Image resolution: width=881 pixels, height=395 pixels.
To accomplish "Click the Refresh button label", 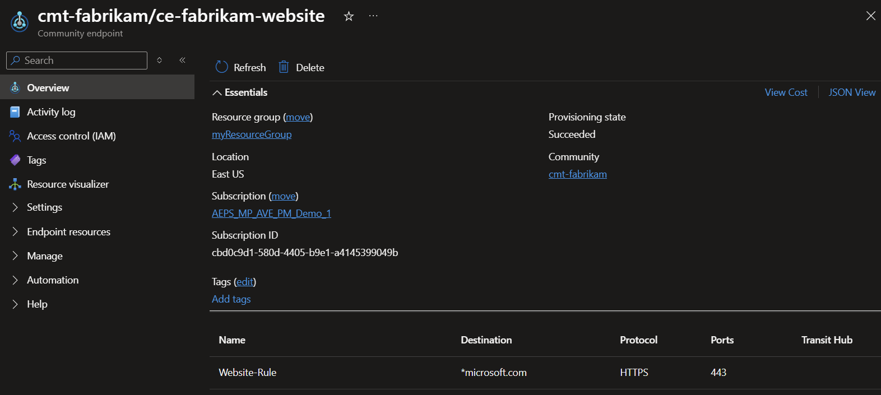I will (x=249, y=68).
